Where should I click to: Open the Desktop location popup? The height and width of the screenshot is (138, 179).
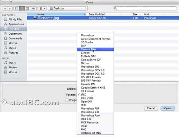pos(68,8)
